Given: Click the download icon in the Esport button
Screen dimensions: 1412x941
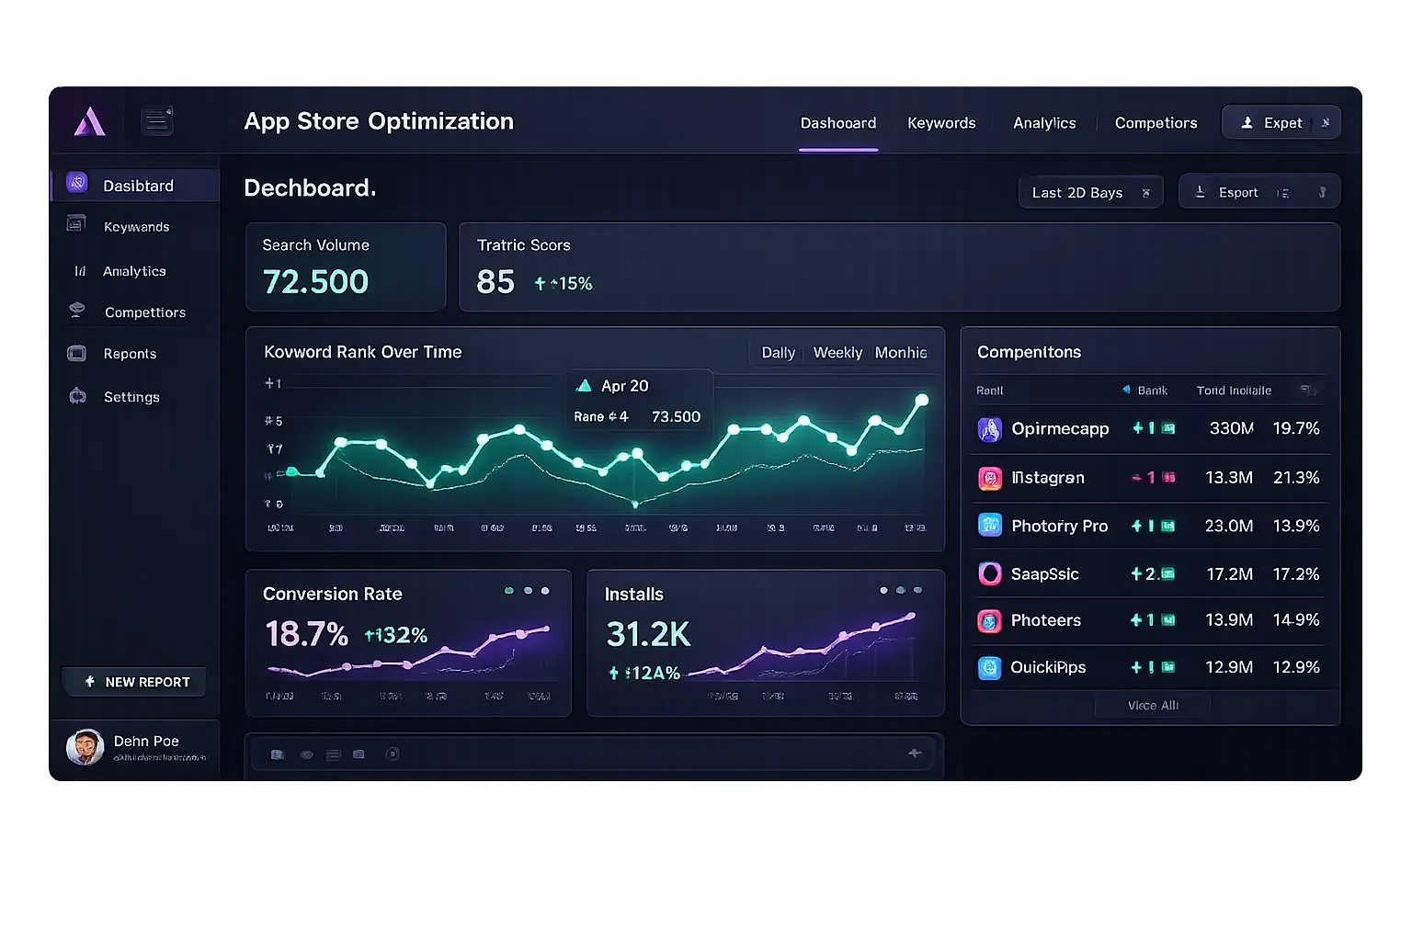Looking at the screenshot, I should pyautogui.click(x=1200, y=191).
